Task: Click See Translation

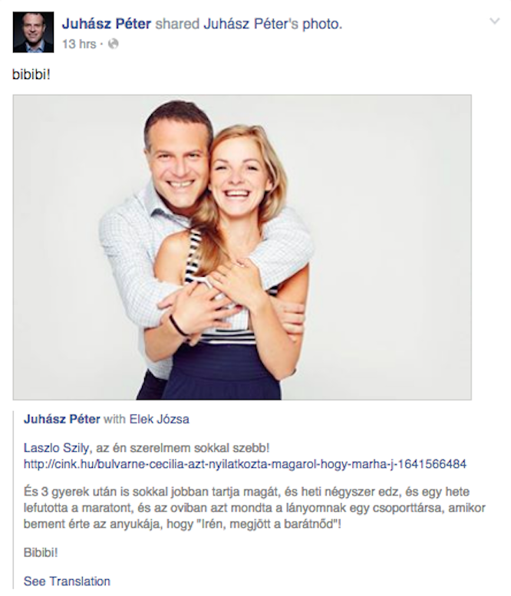Action: 67,581
